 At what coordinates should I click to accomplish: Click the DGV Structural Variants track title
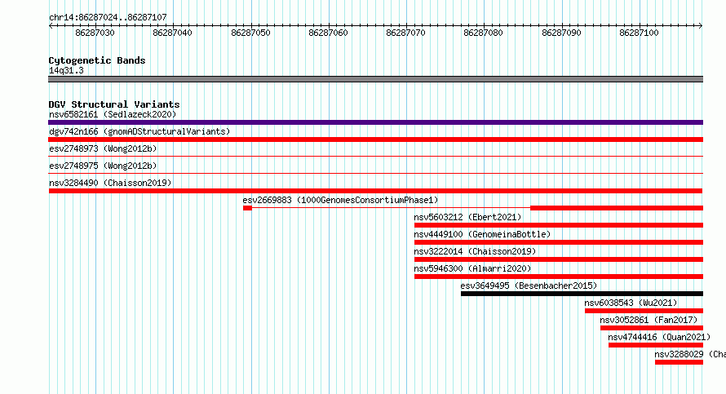point(114,104)
